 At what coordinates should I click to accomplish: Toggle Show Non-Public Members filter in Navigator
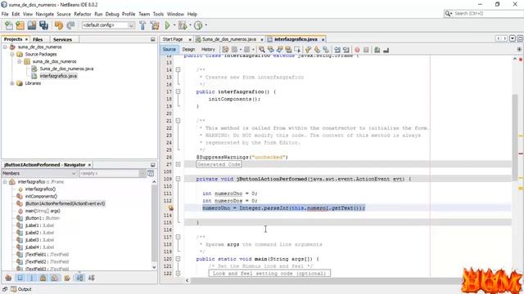click(x=43, y=278)
